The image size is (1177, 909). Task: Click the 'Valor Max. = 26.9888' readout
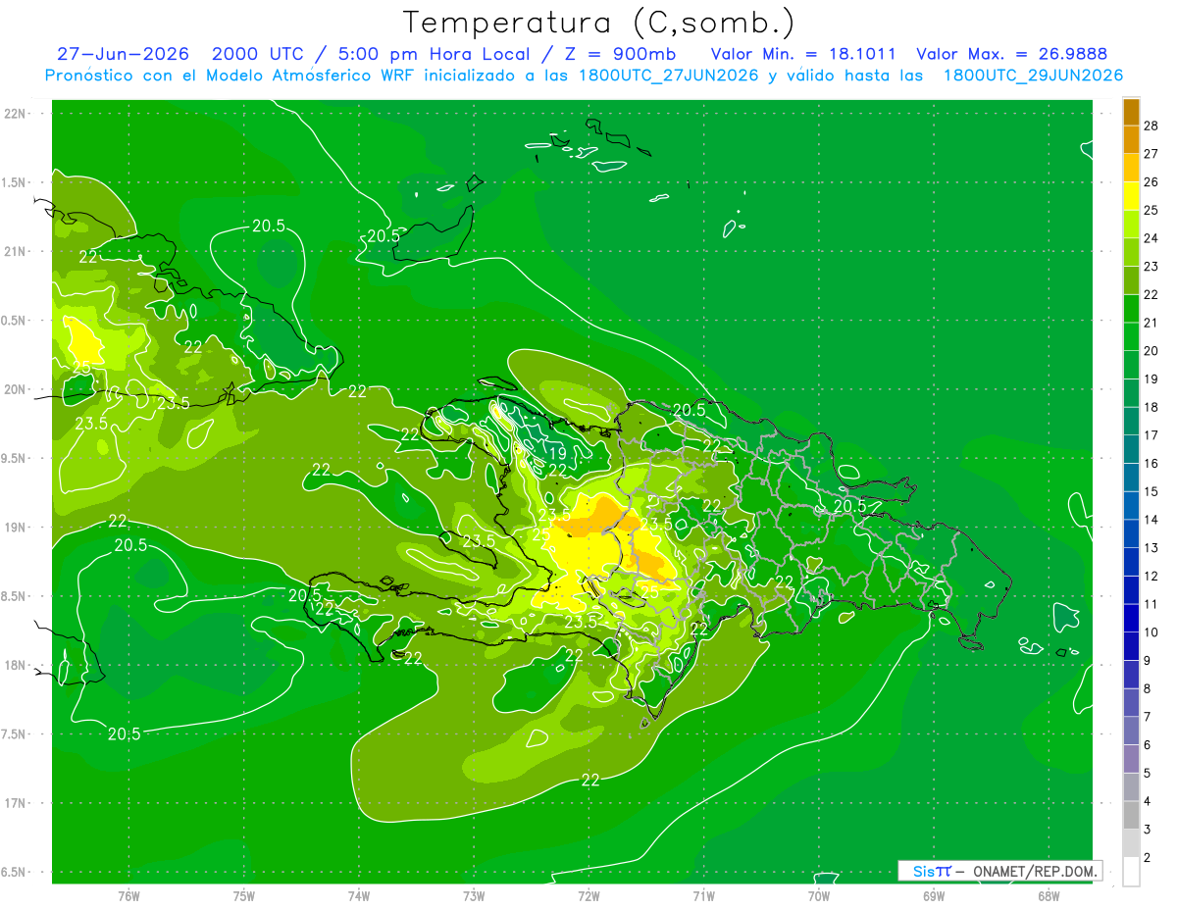tap(1010, 54)
